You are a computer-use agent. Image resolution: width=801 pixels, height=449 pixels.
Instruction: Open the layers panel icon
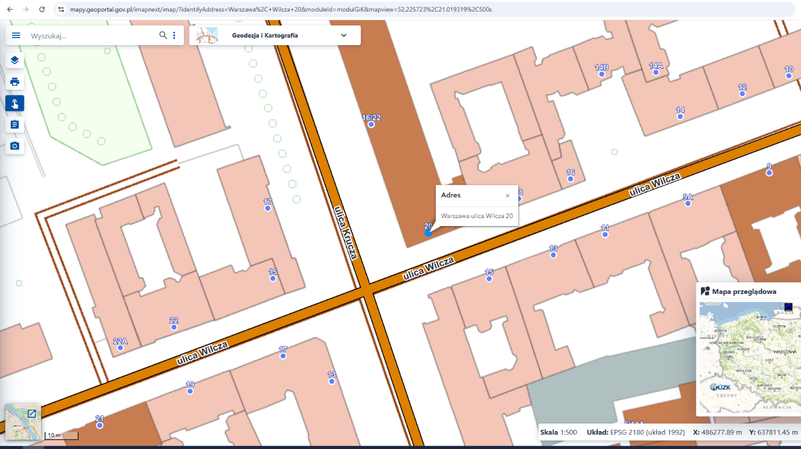(x=15, y=60)
